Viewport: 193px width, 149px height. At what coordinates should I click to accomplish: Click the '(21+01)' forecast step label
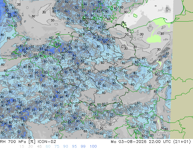[x=182, y=142]
